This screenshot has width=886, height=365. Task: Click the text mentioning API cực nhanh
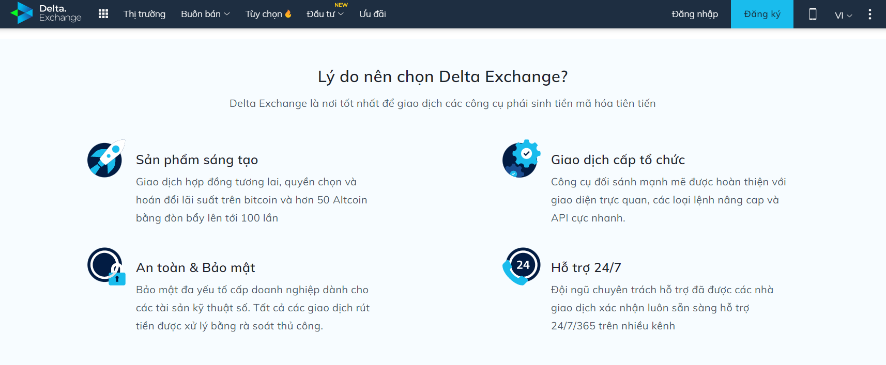click(668, 200)
